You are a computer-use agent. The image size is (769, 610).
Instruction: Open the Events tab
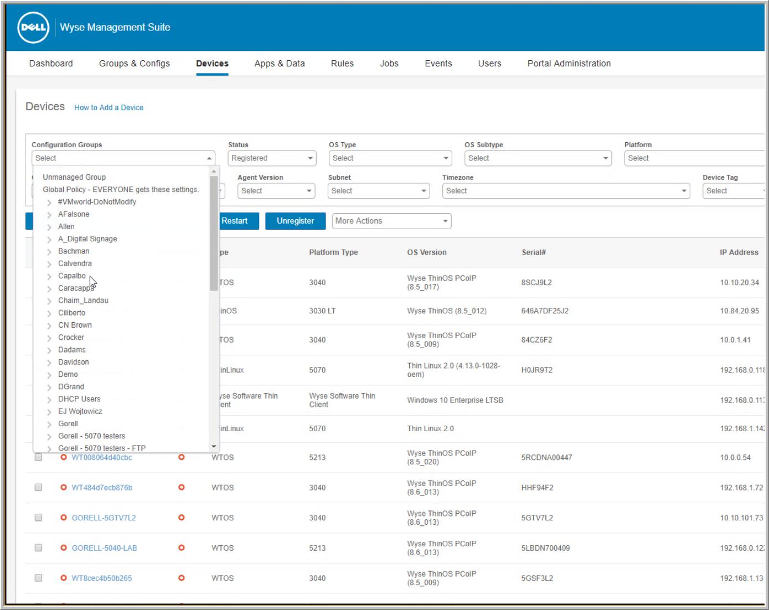tap(438, 64)
